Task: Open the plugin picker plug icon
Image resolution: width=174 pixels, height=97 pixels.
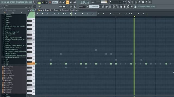Action: [x=125, y=7]
